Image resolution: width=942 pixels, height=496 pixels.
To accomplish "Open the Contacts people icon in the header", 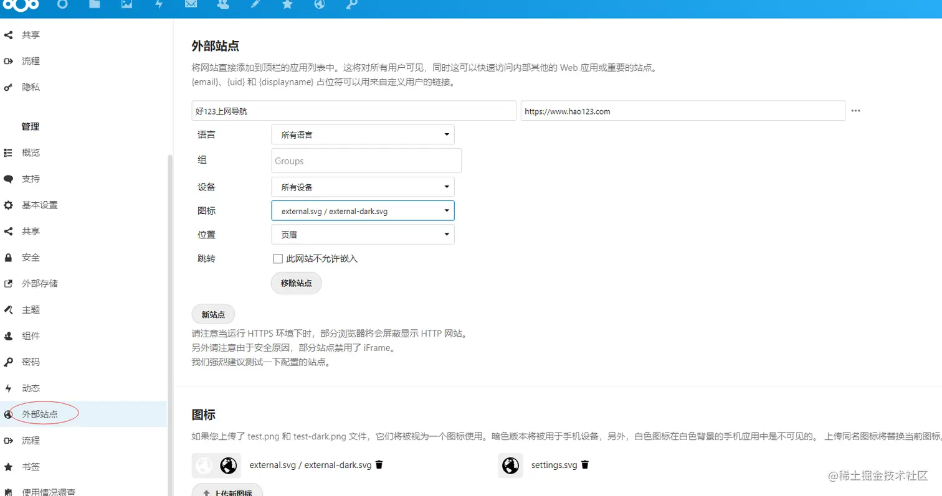I will coord(222,4).
